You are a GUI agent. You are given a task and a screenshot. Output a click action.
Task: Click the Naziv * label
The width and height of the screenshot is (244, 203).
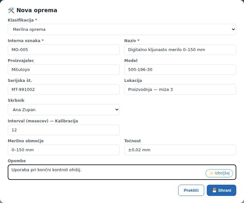pos(132,40)
